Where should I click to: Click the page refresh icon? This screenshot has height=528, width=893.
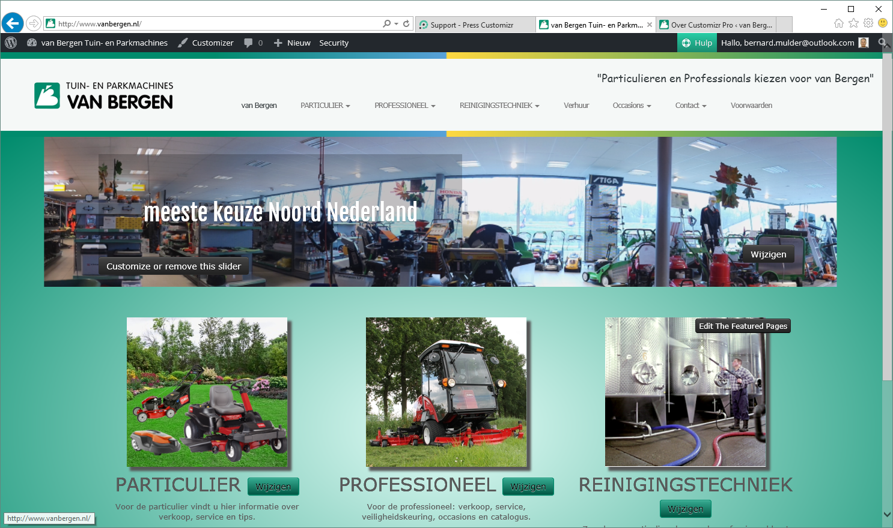pyautogui.click(x=406, y=24)
